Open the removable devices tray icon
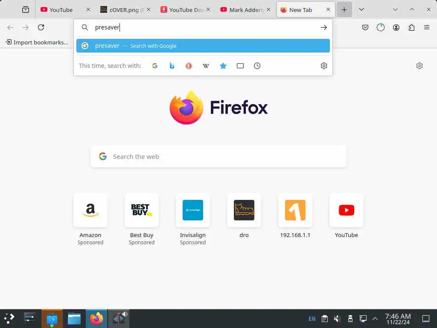437x328 pixels. coord(350,319)
